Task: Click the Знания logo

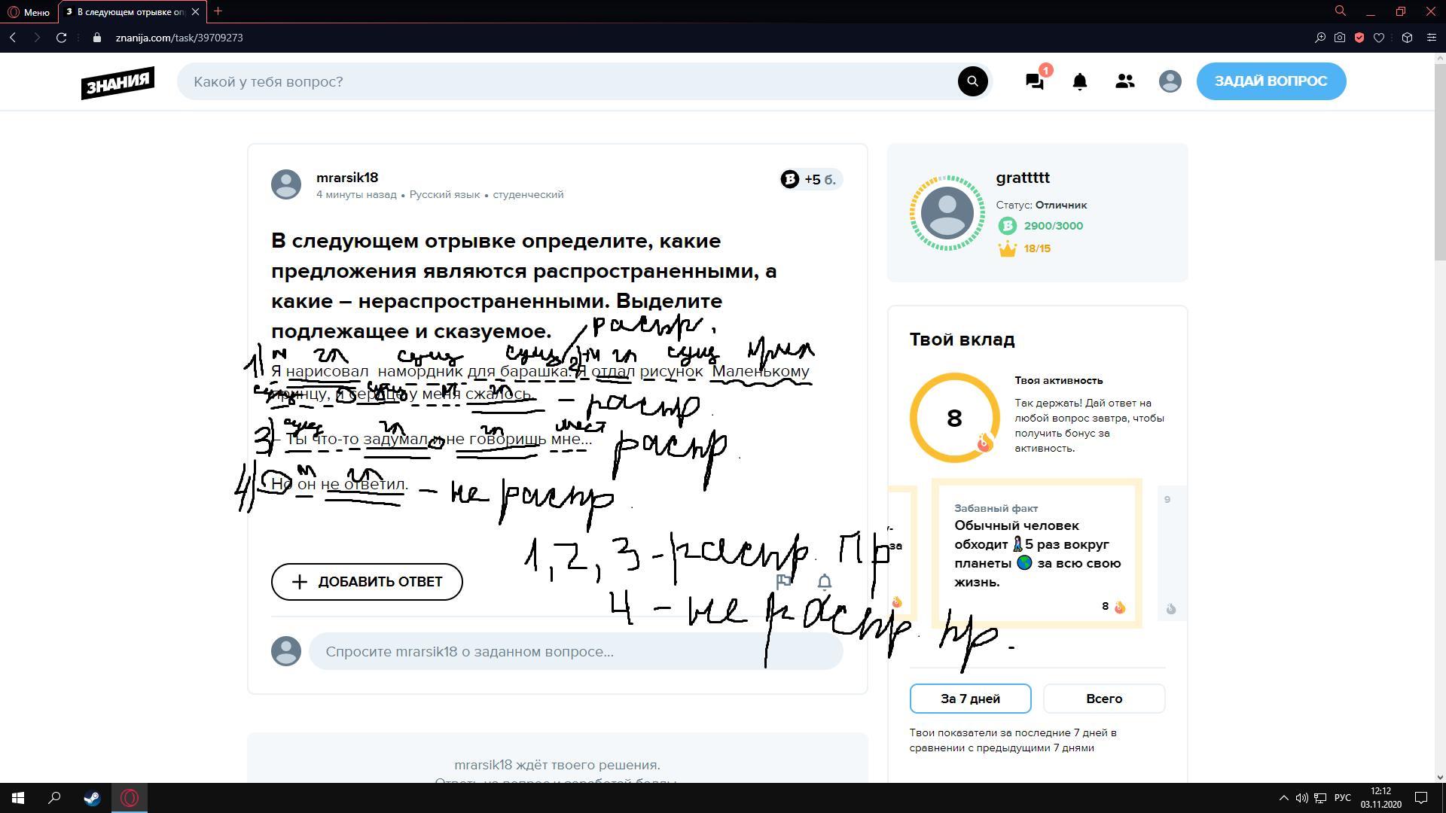Action: 118,82
